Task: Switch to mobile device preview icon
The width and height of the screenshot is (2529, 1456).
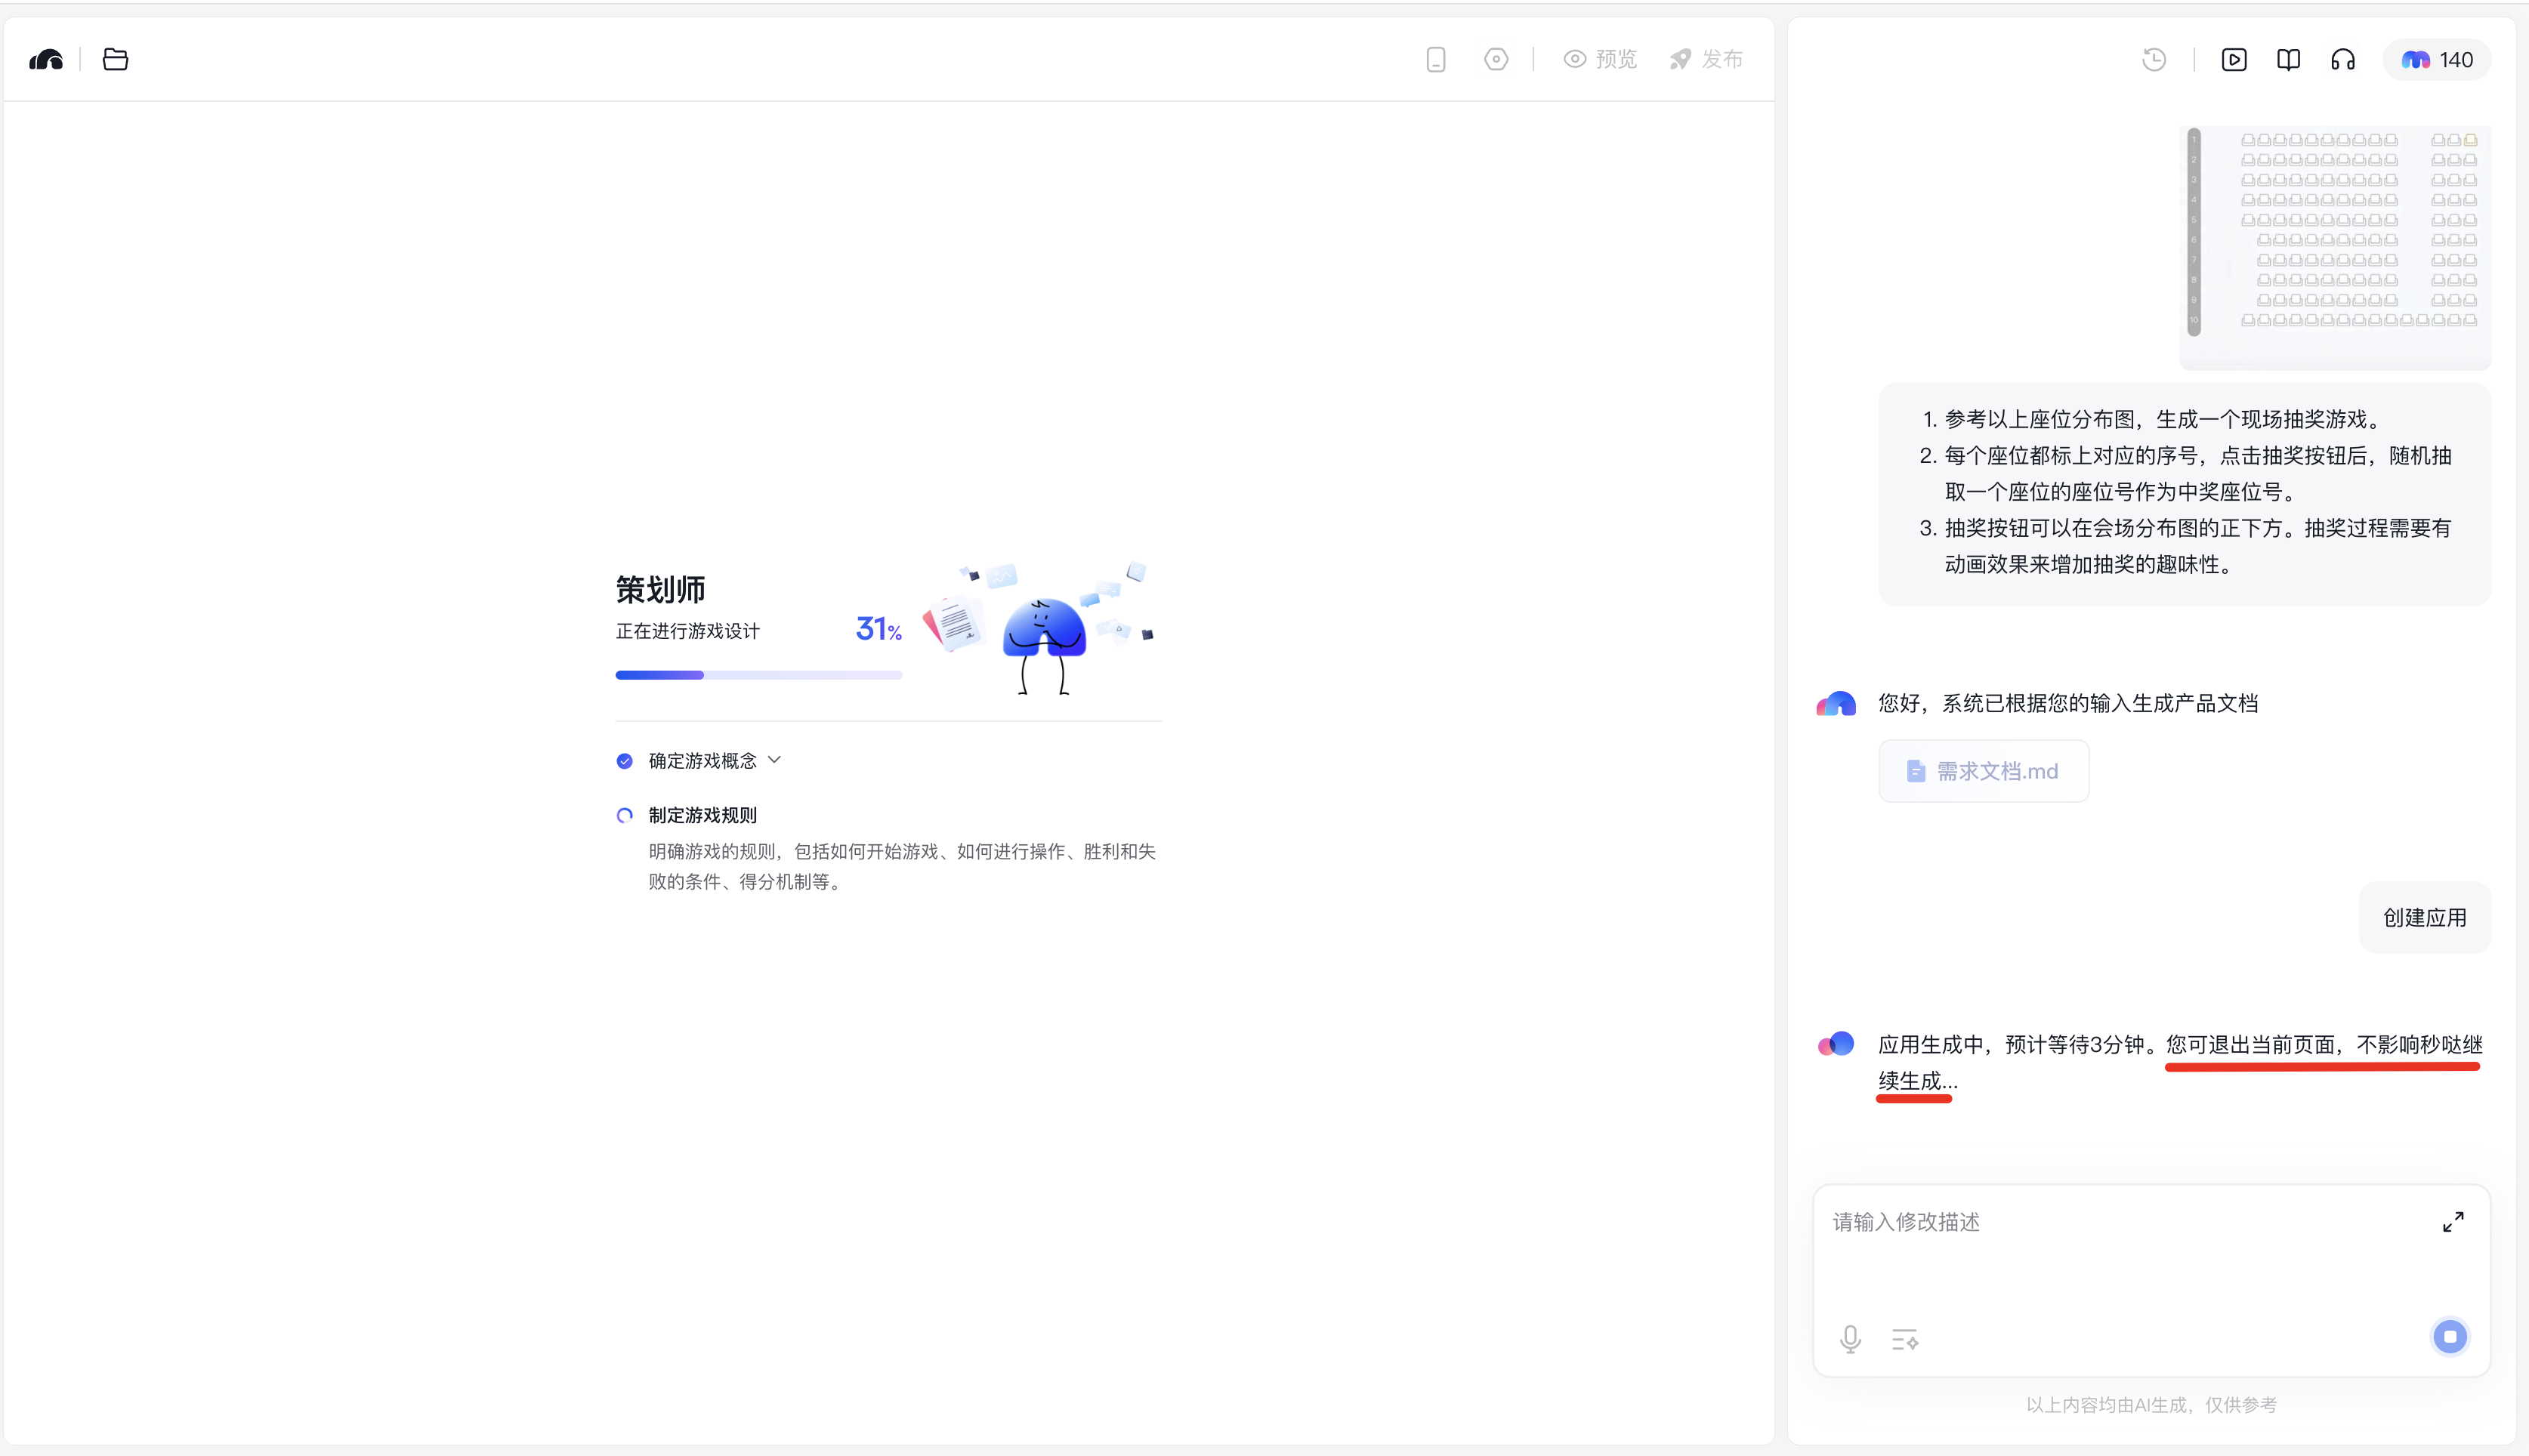Action: pyautogui.click(x=1436, y=60)
